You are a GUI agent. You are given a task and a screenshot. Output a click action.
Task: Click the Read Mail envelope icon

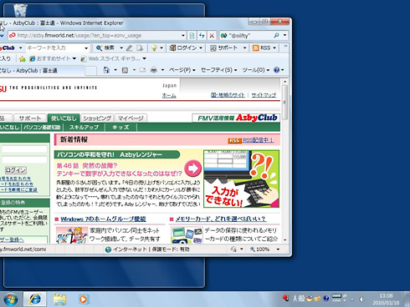pos(142,70)
